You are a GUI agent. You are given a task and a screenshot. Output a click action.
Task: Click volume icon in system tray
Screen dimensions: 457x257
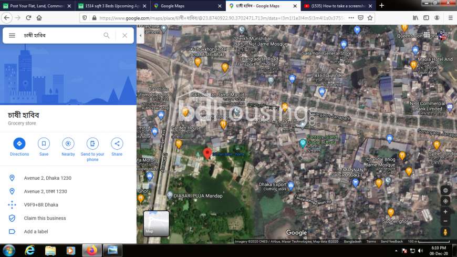[x=420, y=251]
